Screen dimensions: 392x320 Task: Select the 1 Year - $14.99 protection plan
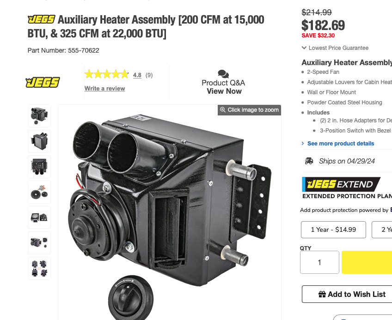click(333, 229)
